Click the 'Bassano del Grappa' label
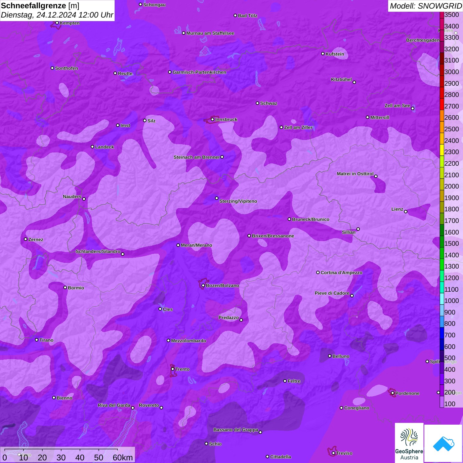Viewport: 463px width, 463px height. pyautogui.click(x=236, y=430)
